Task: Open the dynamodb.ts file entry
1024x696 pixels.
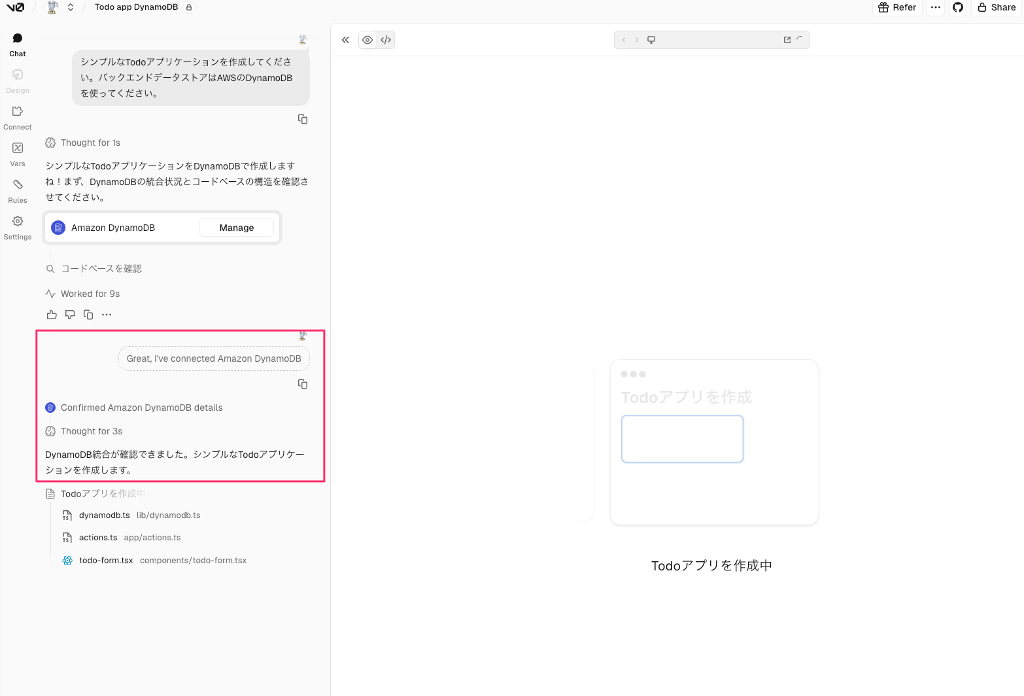Action: click(105, 515)
